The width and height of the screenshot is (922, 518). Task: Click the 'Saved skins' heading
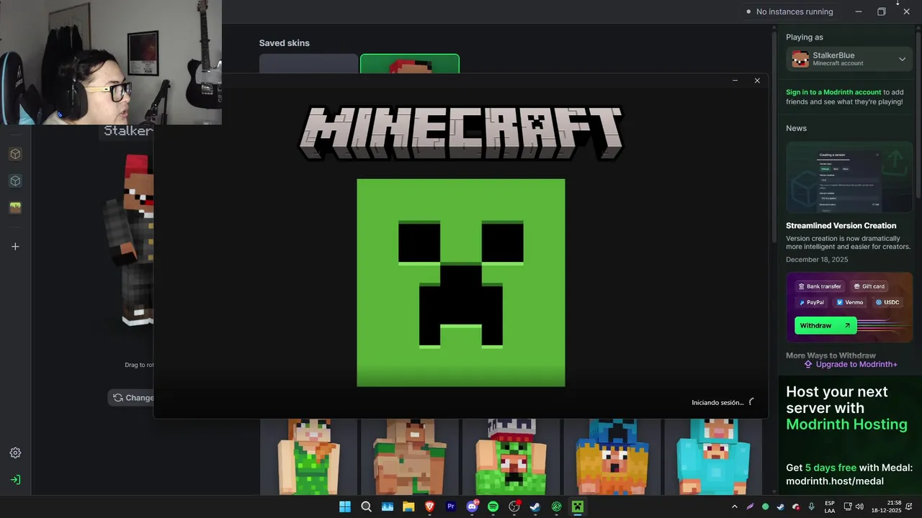click(x=285, y=43)
